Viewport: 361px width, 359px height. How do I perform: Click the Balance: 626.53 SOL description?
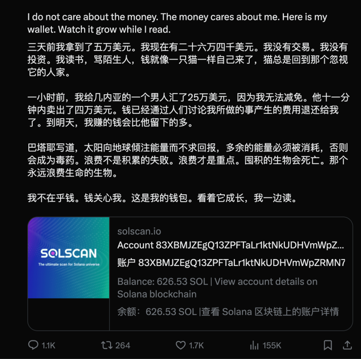217,288
